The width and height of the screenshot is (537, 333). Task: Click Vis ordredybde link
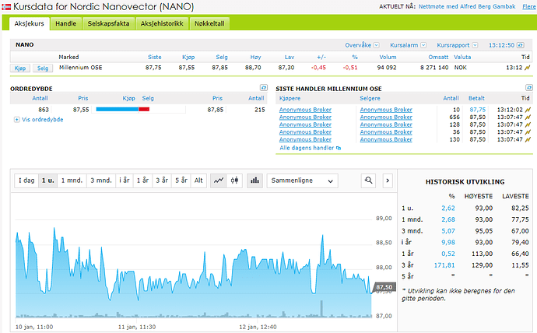pos(43,120)
